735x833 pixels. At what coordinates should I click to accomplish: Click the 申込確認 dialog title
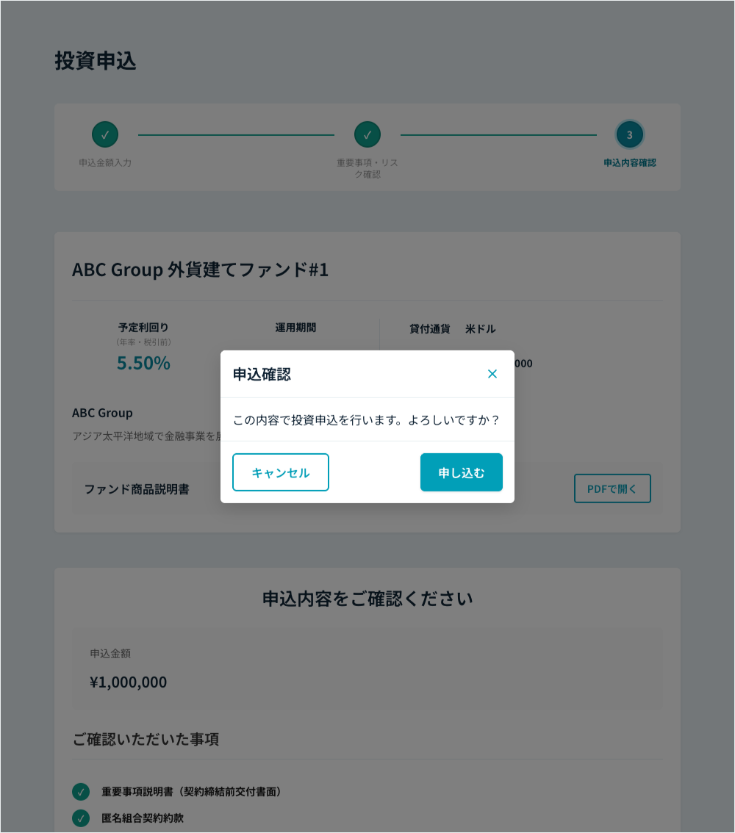point(262,375)
